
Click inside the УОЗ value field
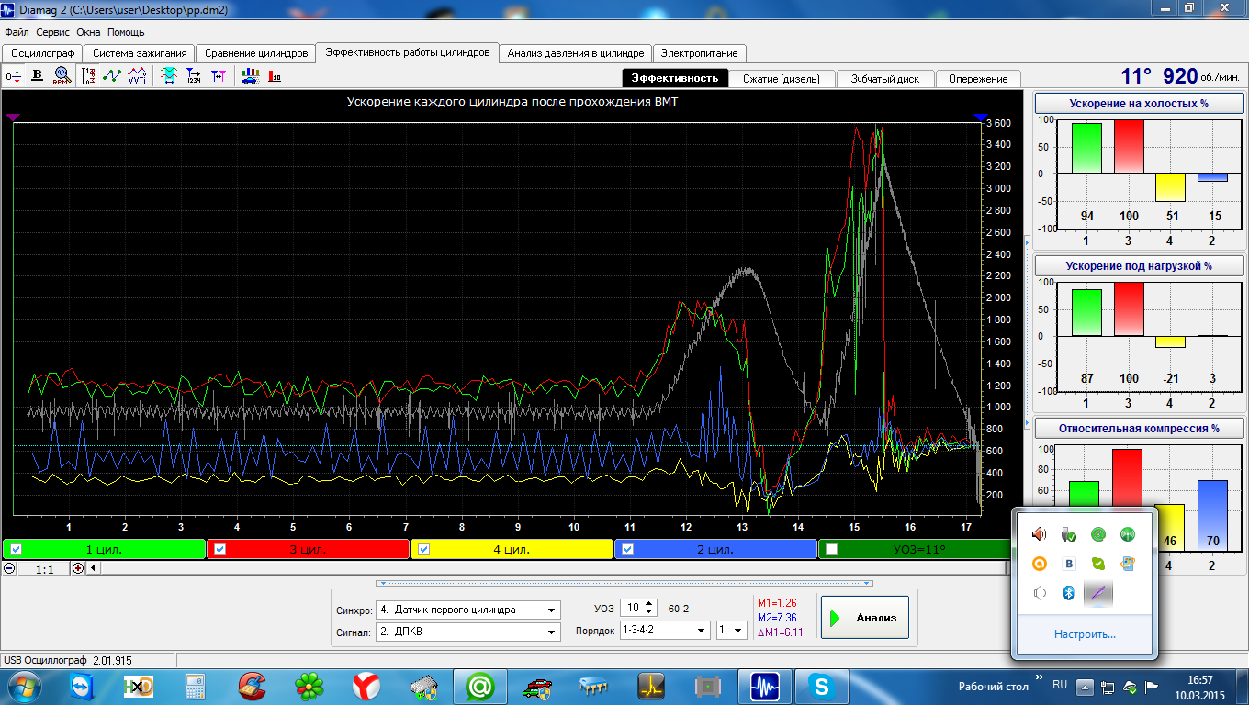pyautogui.click(x=633, y=608)
